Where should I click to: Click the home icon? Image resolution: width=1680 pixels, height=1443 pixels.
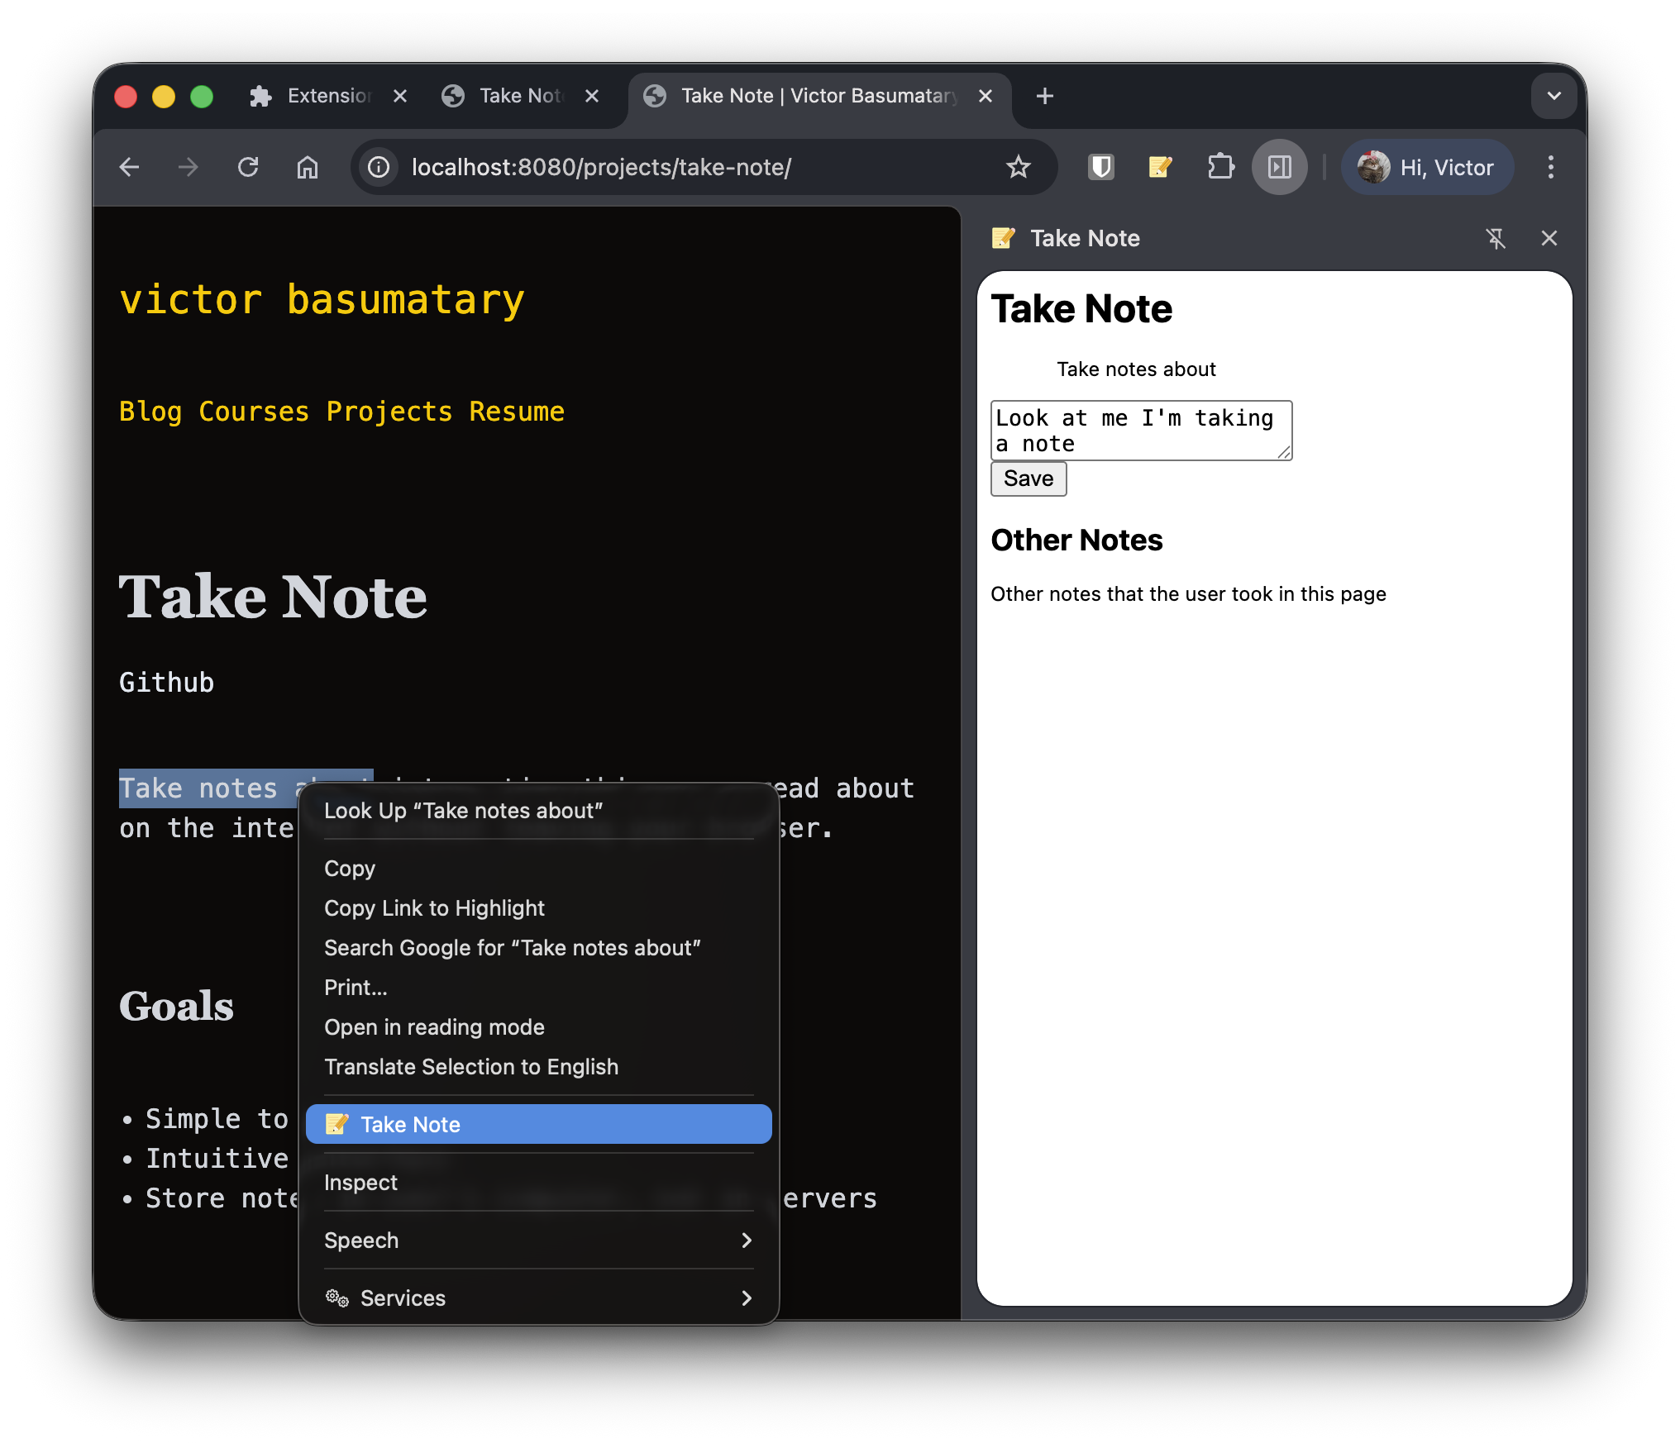pos(308,167)
